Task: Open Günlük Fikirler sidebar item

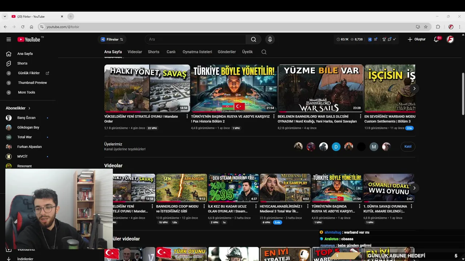Action: click(28, 73)
